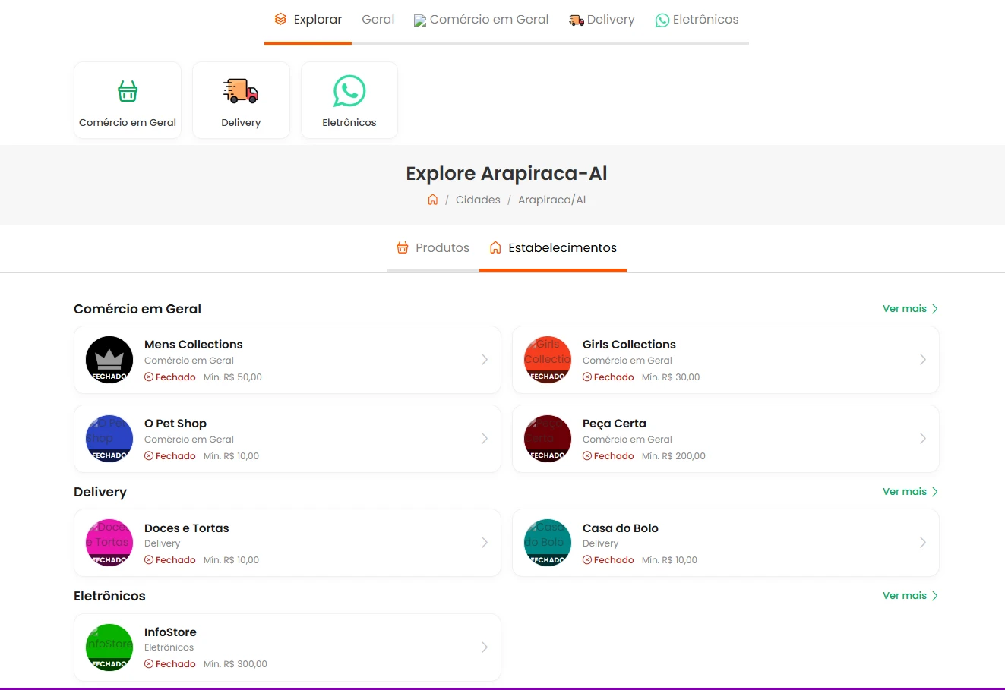Click the Arapiraca/Al breadcrumb link
The width and height of the screenshot is (1005, 690).
[x=551, y=200]
